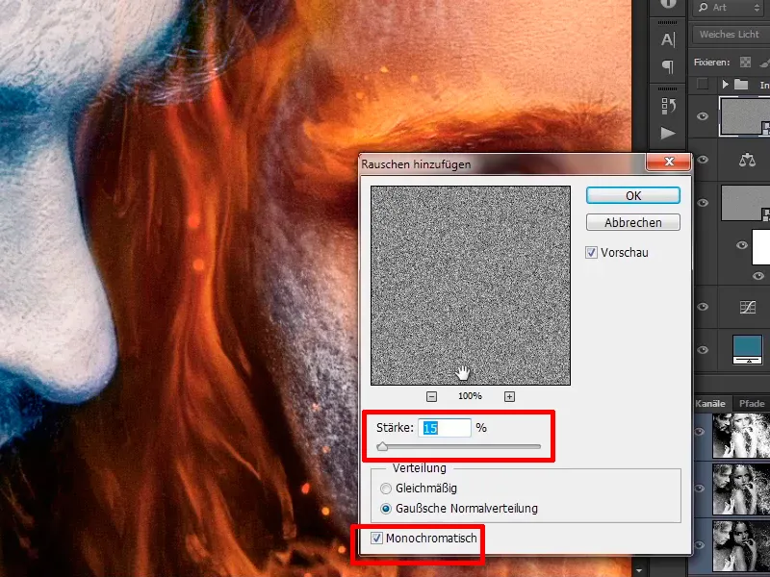Select the Gleichmäßig distribution option
The width and height of the screenshot is (770, 577).
point(386,489)
